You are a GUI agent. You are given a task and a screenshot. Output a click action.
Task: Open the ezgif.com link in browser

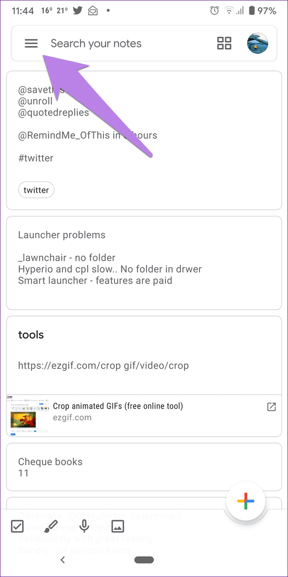(x=271, y=407)
